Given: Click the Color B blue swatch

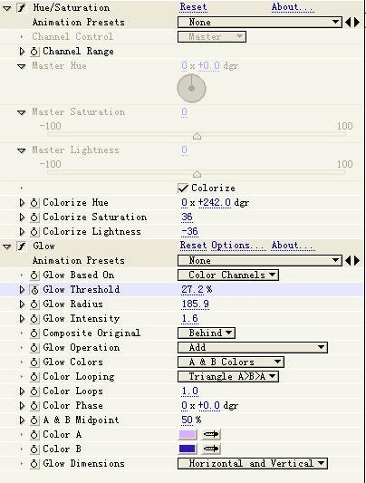Looking at the screenshot, I should pyautogui.click(x=188, y=449).
